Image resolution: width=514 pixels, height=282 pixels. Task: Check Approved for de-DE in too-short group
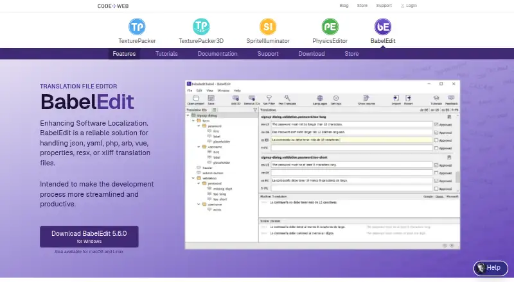[436, 173]
